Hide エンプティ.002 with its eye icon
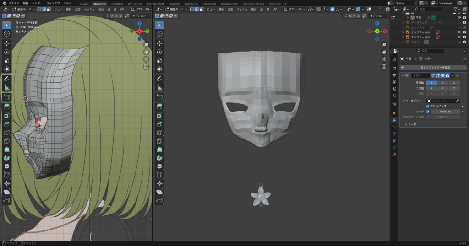This screenshot has height=246, width=469. 459,37
